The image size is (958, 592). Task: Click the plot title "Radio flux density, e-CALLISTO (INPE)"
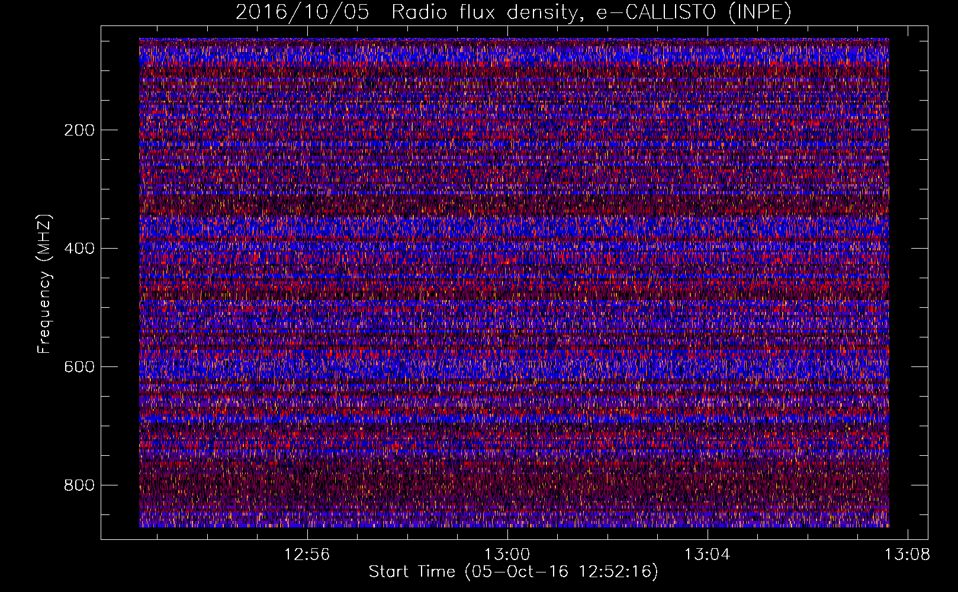point(591,12)
